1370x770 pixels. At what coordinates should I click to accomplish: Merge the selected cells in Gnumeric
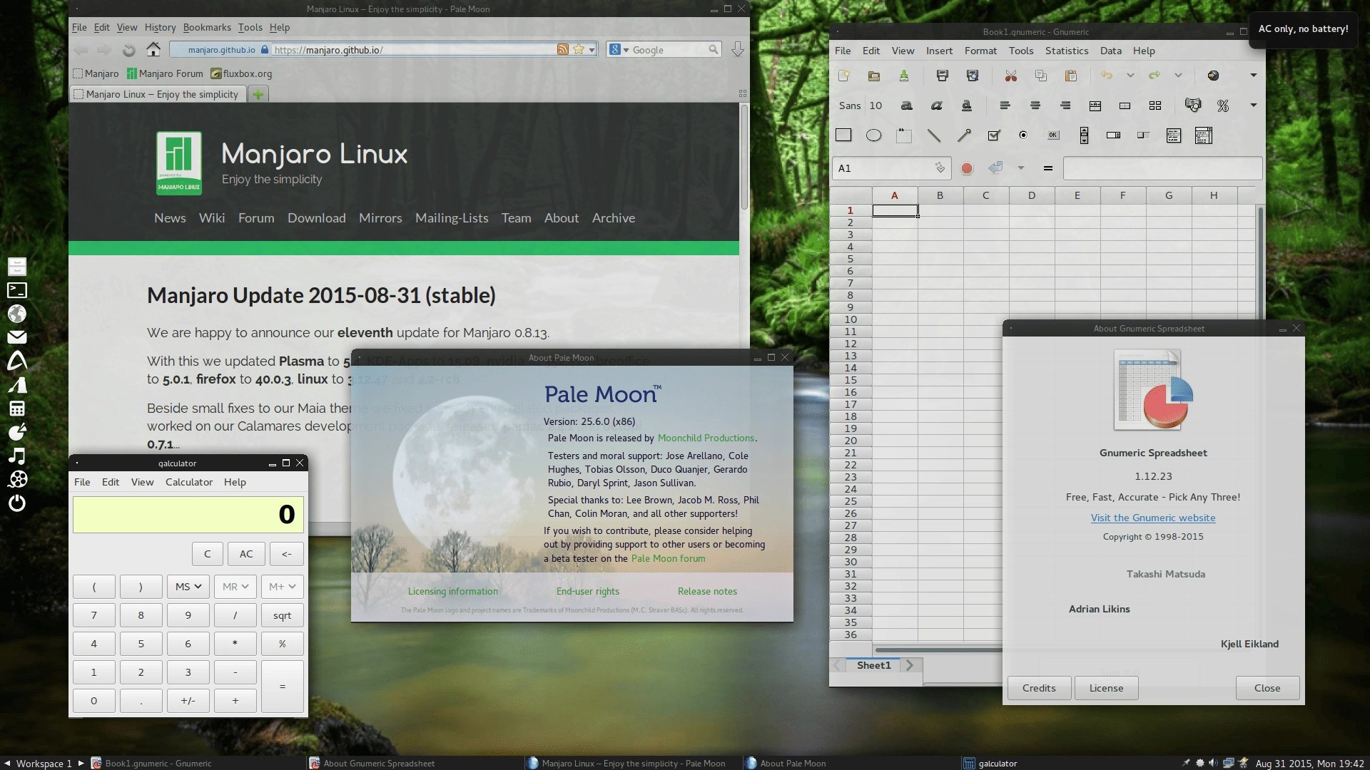pos(1125,106)
